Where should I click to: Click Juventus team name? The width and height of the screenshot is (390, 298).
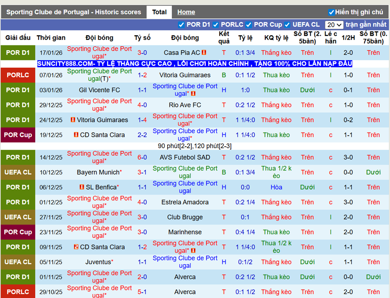coord(99,262)
